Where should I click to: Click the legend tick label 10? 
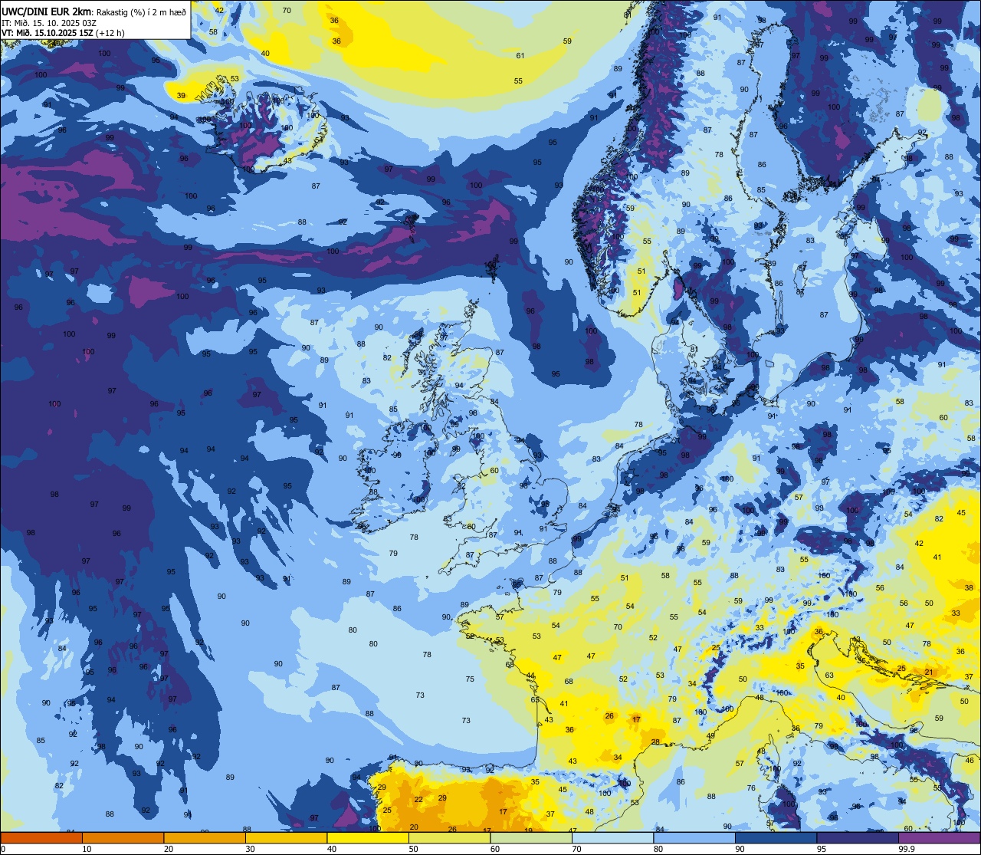(x=87, y=849)
